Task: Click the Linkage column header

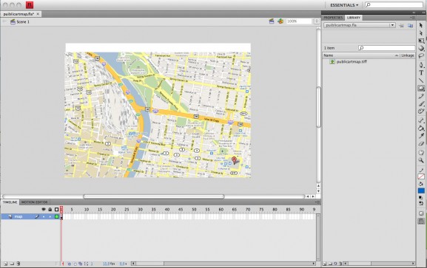Action: [x=408, y=55]
